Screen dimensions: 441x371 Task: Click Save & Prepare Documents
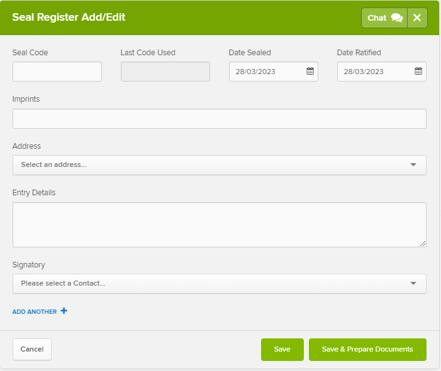(367, 350)
